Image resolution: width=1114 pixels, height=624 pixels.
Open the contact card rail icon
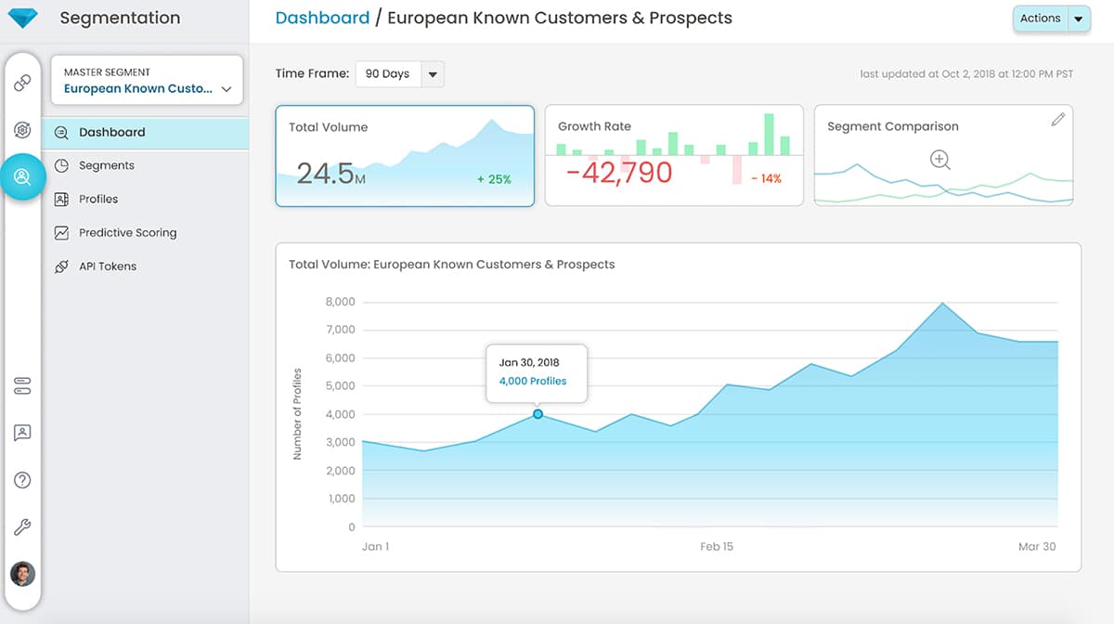coord(22,433)
